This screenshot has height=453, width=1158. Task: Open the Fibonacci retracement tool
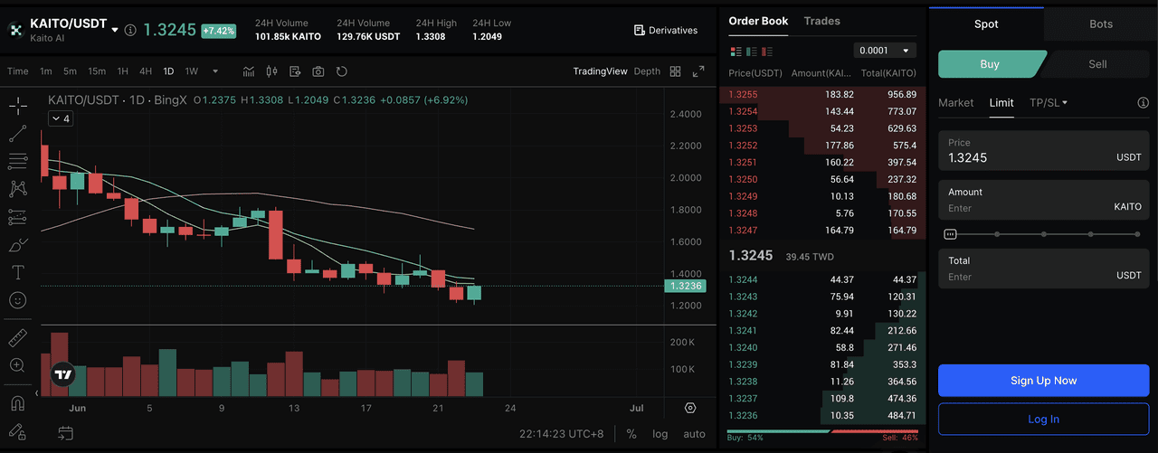click(x=17, y=162)
